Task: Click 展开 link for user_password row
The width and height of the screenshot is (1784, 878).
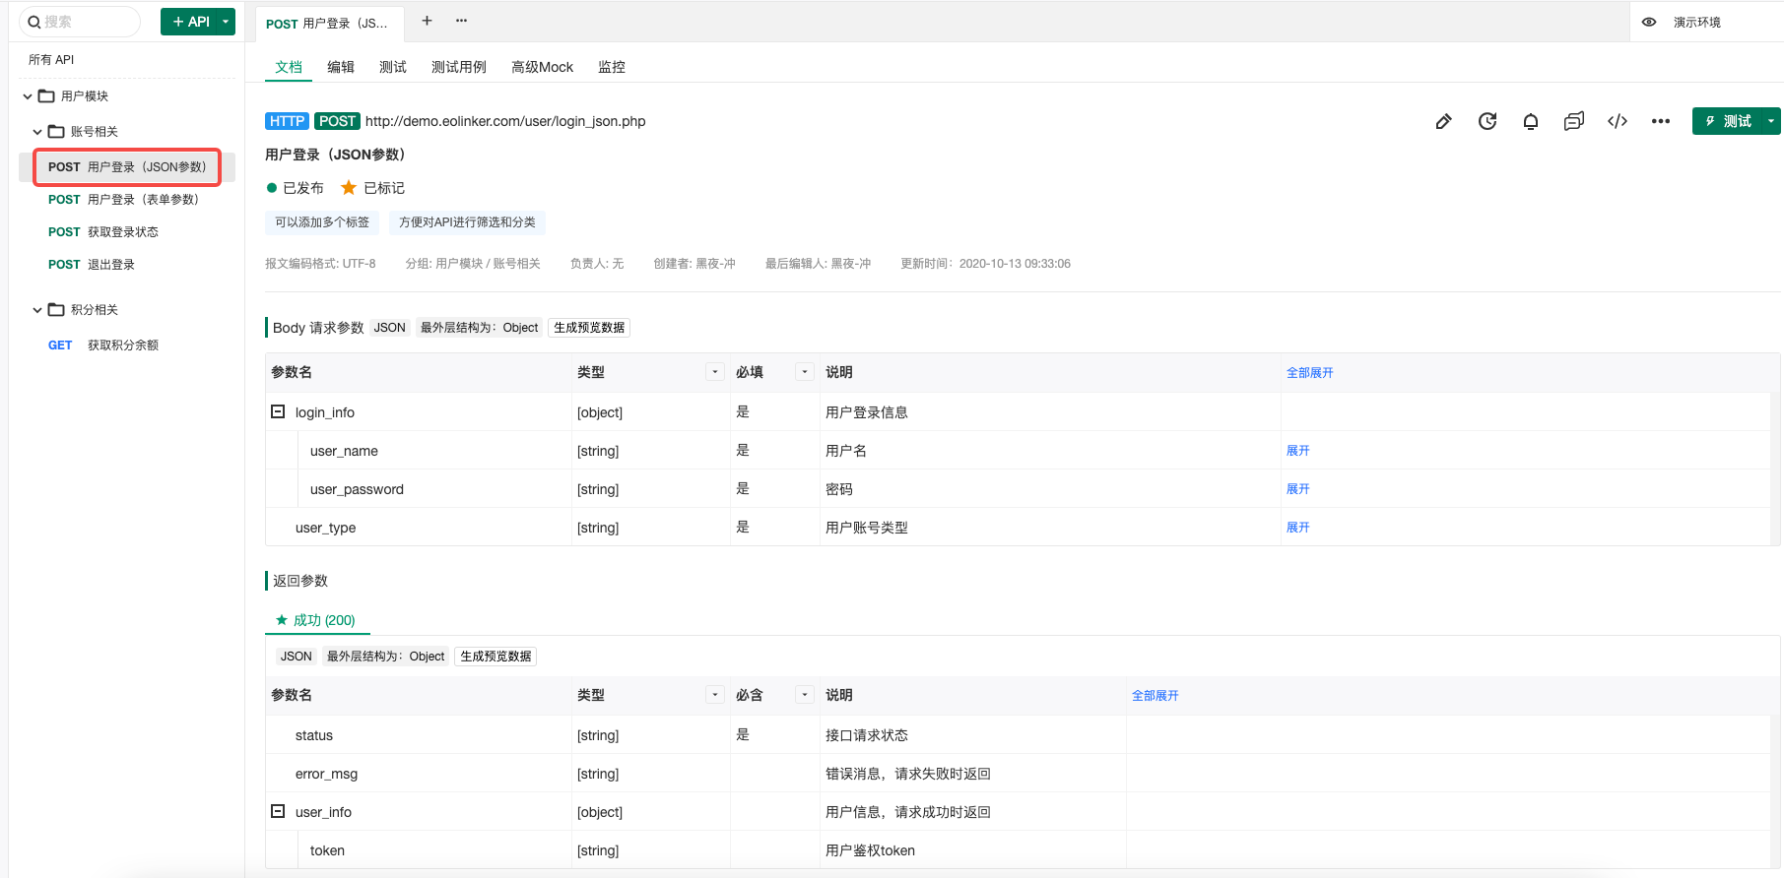Action: pos(1297,488)
